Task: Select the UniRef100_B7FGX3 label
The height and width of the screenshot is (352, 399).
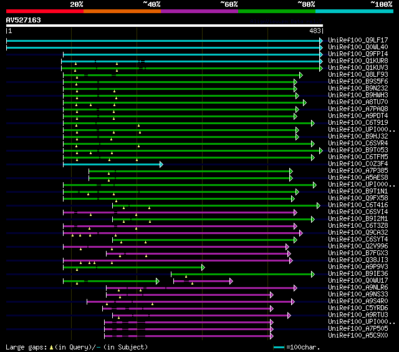Action: 358,253
